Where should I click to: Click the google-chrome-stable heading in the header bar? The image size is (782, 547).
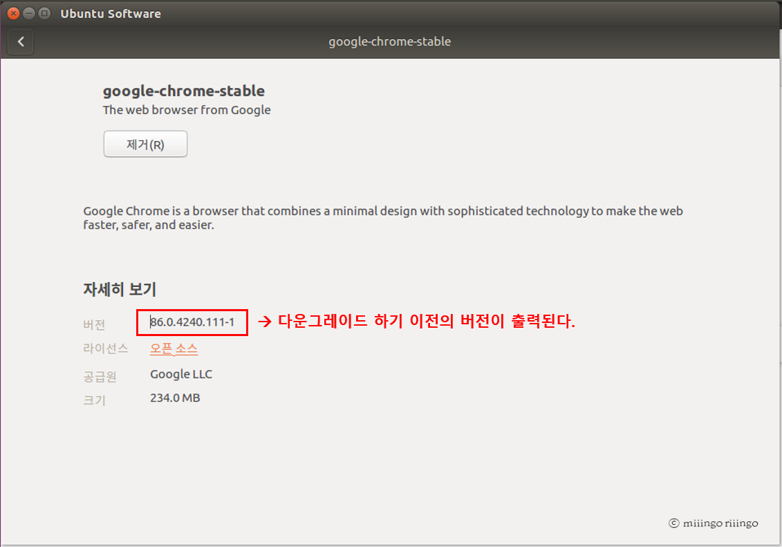pos(389,41)
